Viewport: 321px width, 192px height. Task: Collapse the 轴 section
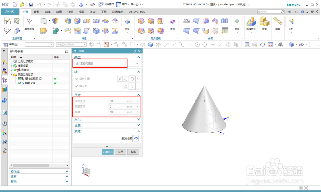(x=139, y=72)
